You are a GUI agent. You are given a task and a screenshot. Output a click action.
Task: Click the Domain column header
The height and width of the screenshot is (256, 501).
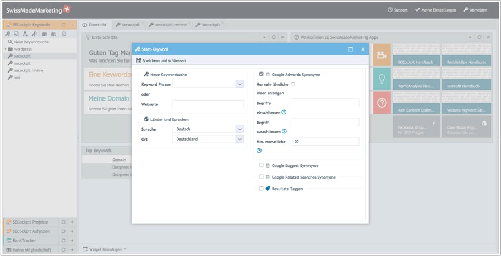pyautogui.click(x=119, y=159)
